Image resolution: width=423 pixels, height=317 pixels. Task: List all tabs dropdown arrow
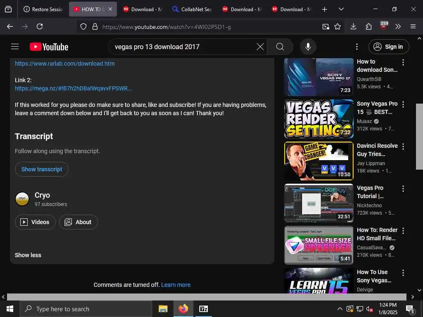click(341, 9)
